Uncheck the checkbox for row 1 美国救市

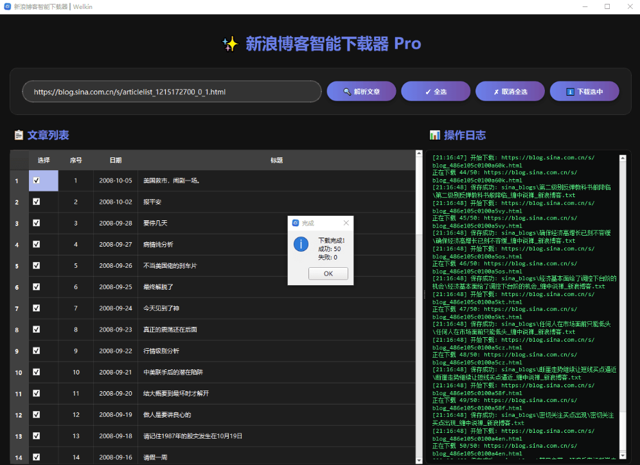[37, 180]
